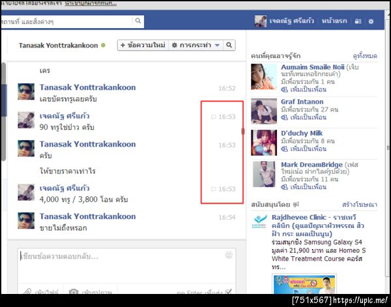Screen dimensions: 391x307
Task: Click the '+ ข้อความใหม่' new message button
Action: pyautogui.click(x=143, y=45)
